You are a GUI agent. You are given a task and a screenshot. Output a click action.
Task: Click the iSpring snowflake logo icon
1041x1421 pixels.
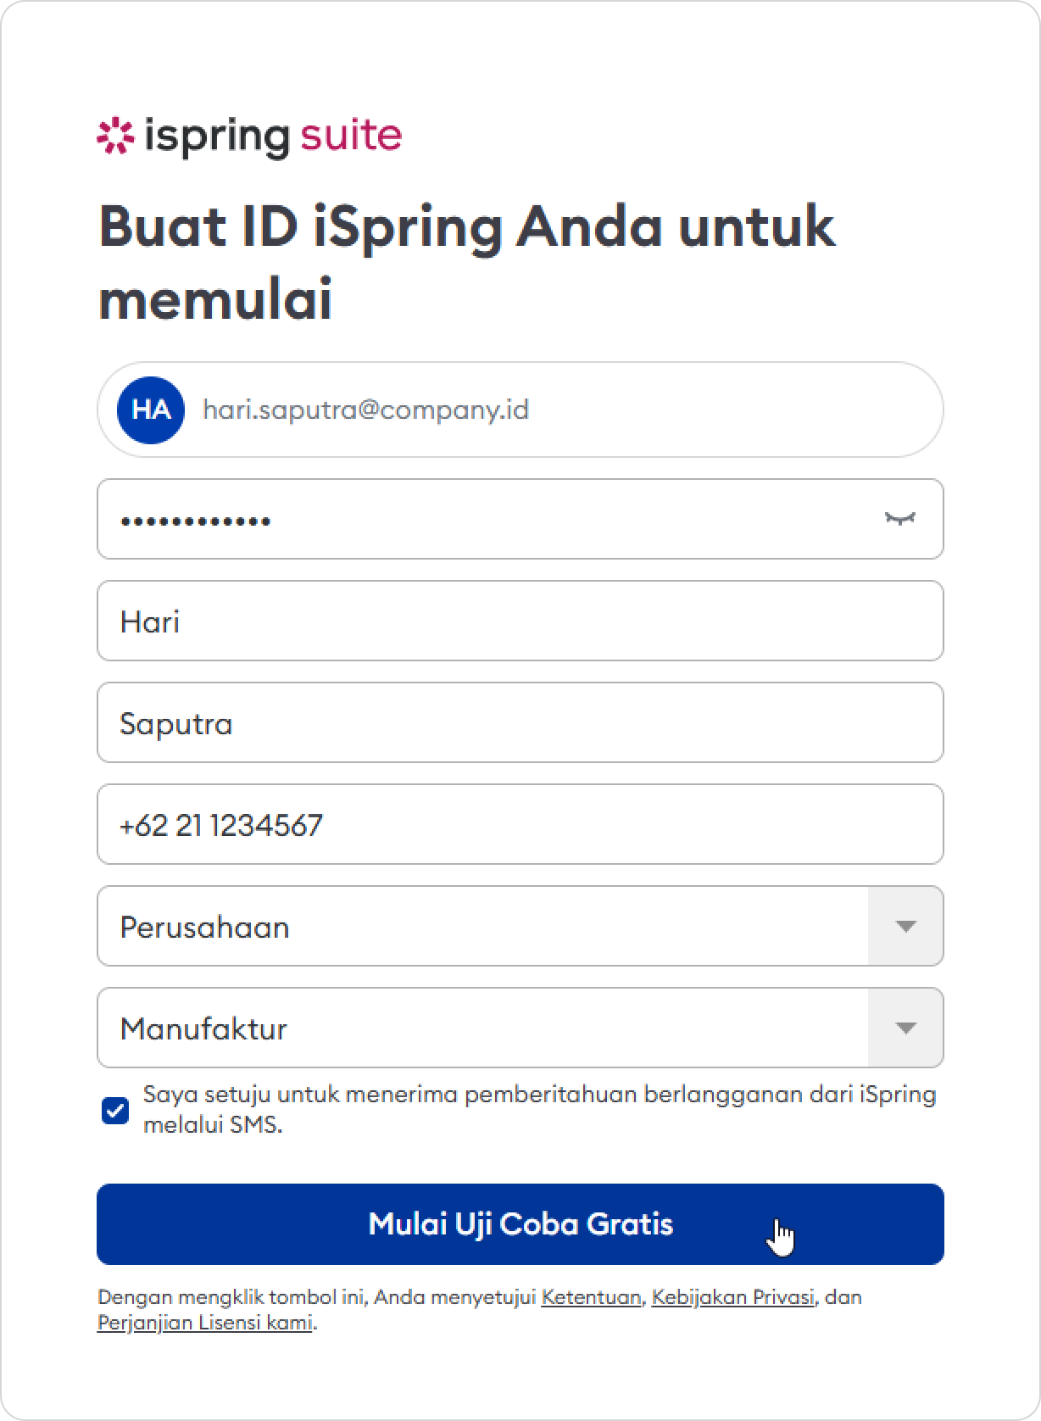(115, 137)
